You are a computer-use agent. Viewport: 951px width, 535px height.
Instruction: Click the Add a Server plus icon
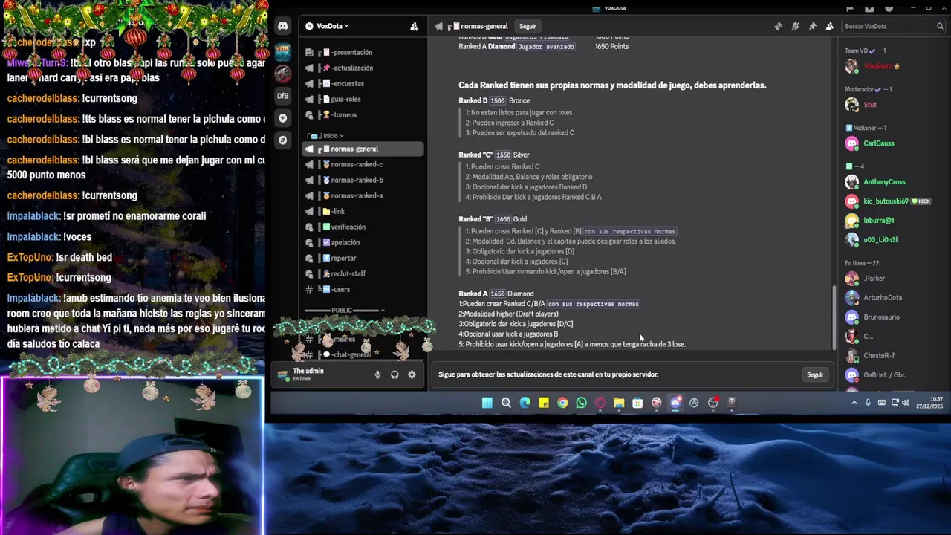tap(282, 118)
